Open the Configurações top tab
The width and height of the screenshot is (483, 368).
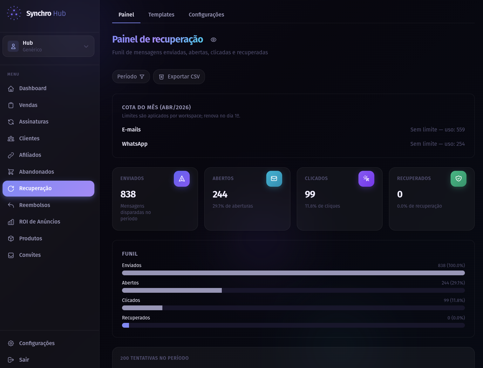[206, 15]
